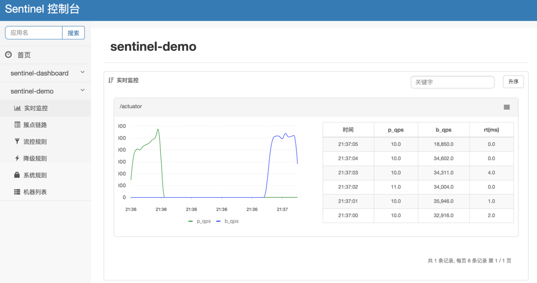Image resolution: width=537 pixels, height=283 pixels.
Task: Click the b_qps column header
Action: [x=443, y=130]
